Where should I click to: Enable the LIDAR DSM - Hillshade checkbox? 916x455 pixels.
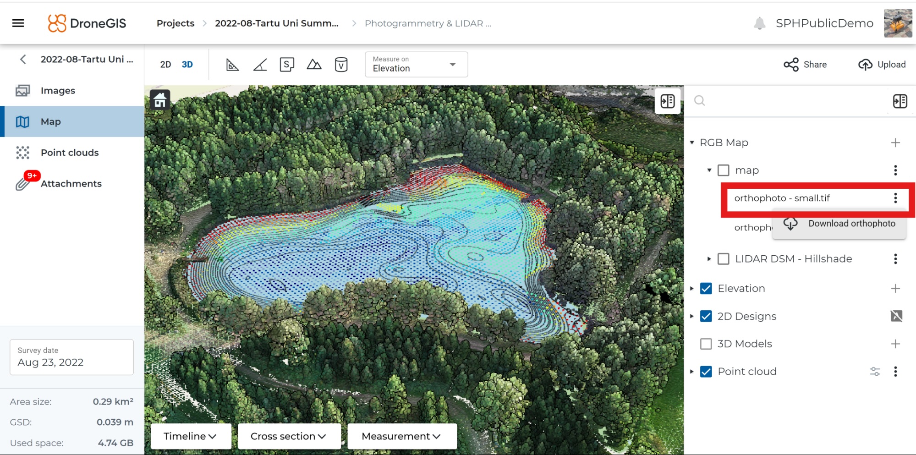coord(723,259)
